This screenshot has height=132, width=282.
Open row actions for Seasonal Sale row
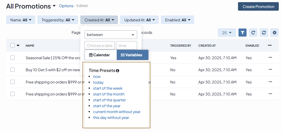point(270,58)
